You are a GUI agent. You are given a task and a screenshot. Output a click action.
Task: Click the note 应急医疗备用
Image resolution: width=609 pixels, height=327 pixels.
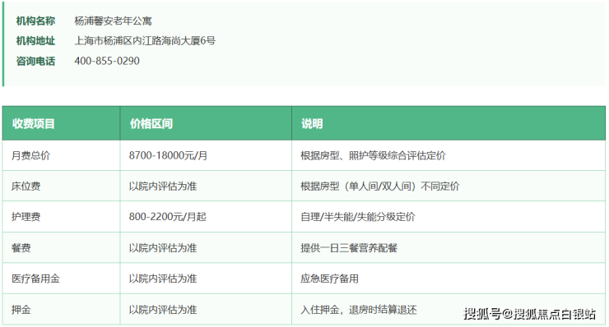[x=329, y=279]
